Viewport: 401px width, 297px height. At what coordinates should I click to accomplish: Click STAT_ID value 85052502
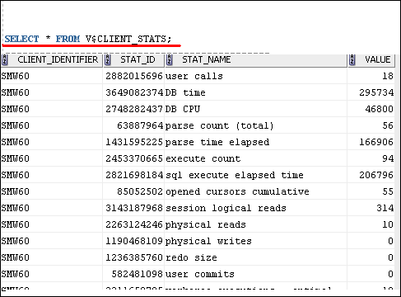point(140,191)
